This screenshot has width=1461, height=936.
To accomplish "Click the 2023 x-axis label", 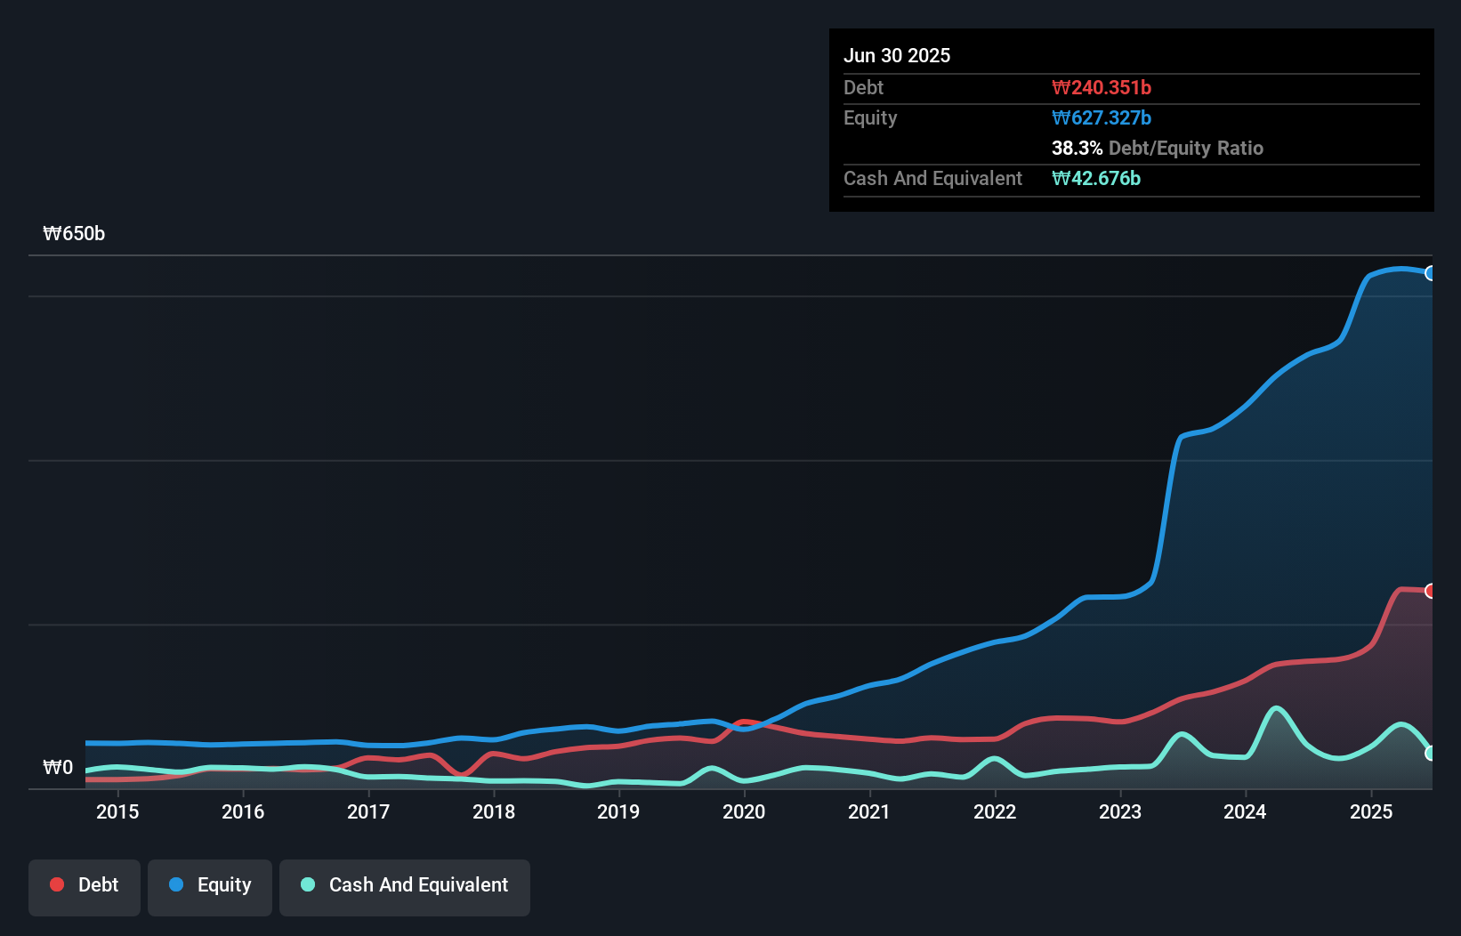I will point(1119,812).
